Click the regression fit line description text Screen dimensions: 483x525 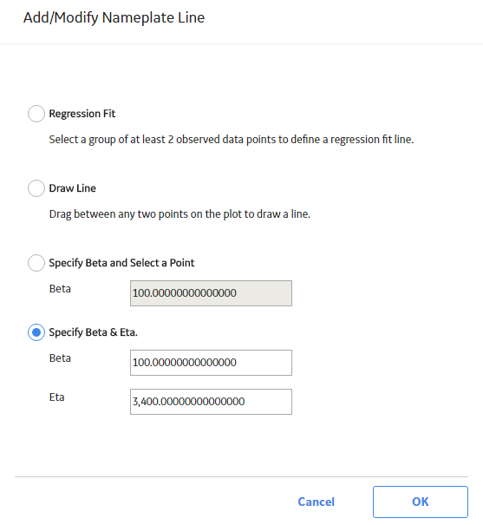(x=232, y=140)
